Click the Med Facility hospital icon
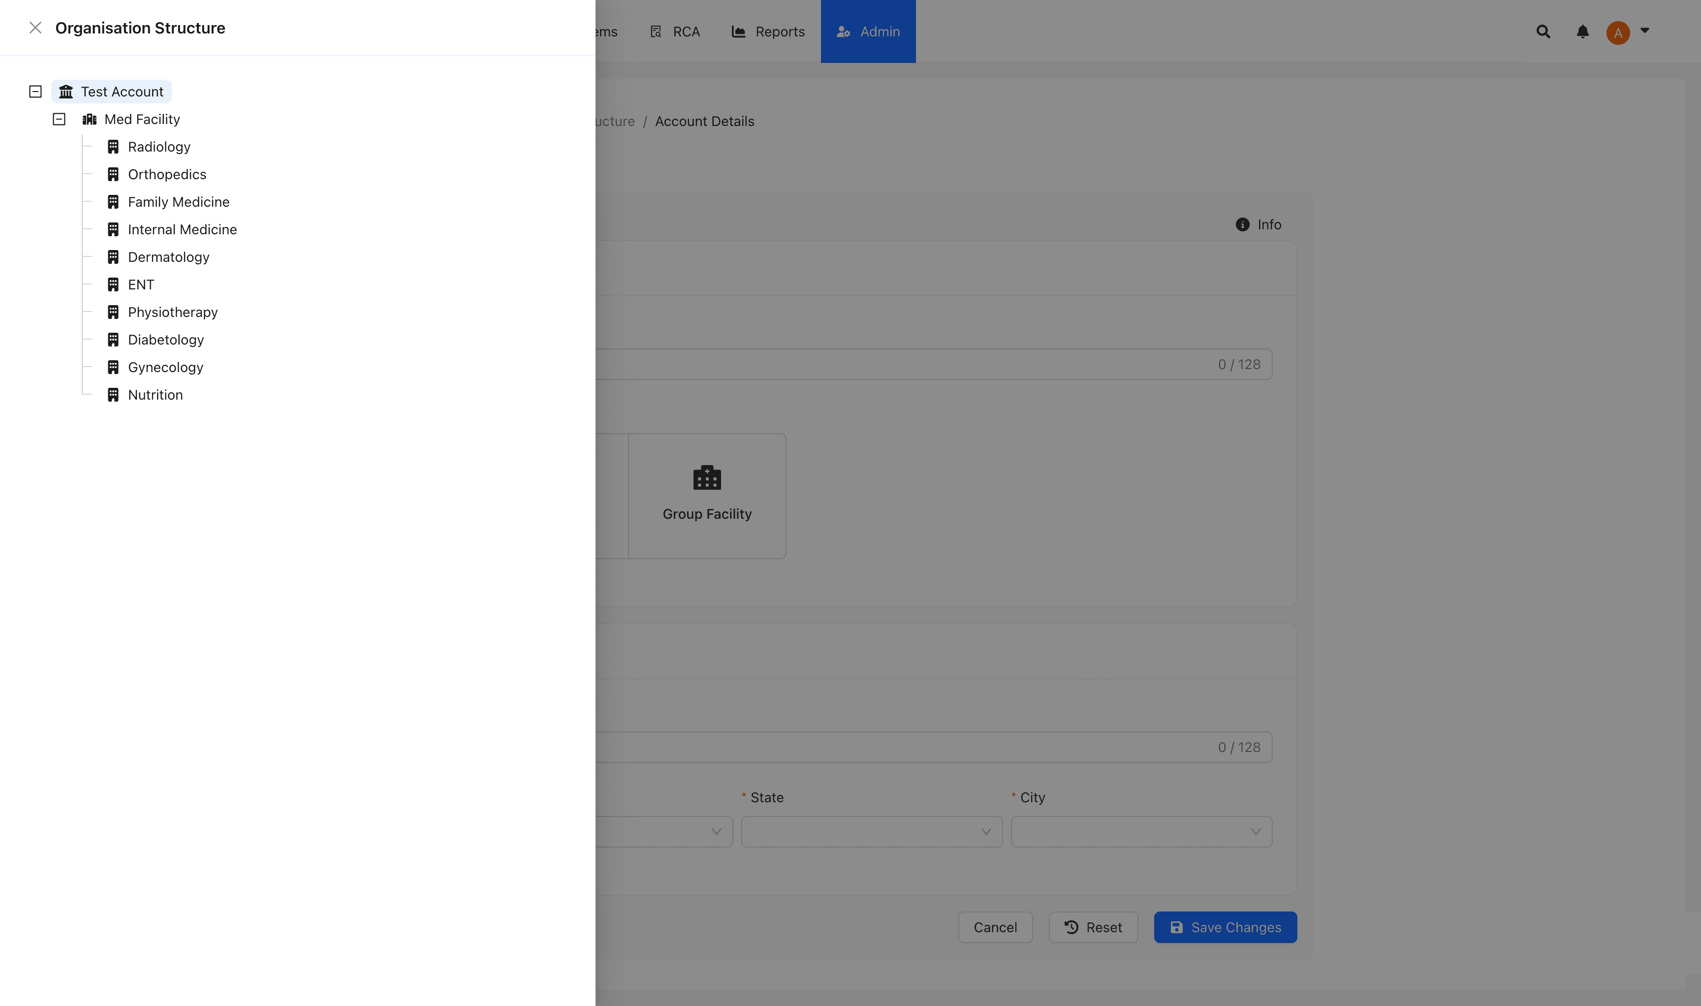 [x=90, y=119]
